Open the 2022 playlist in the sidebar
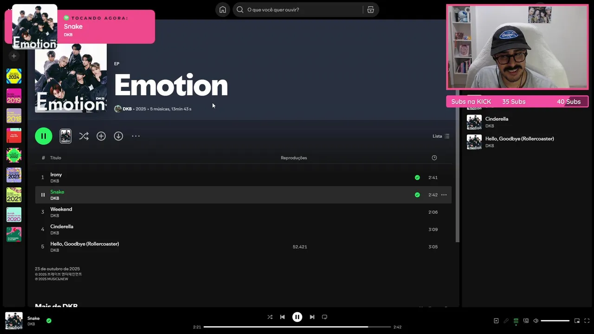 [14, 155]
